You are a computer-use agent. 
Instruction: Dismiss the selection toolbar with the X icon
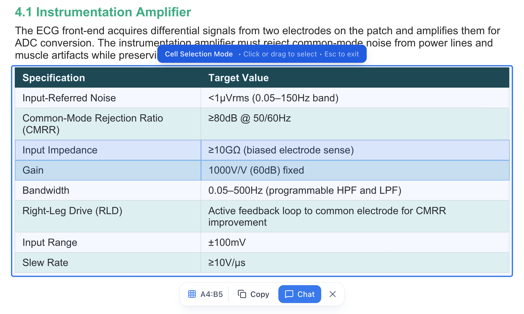click(x=332, y=294)
